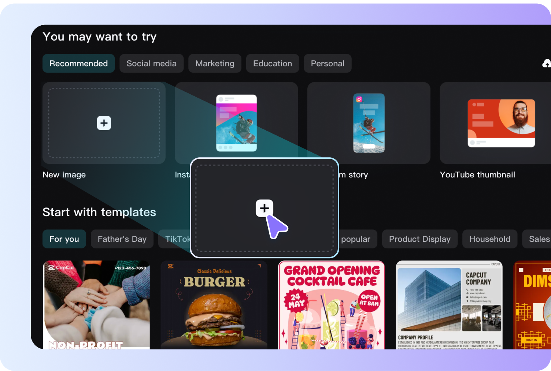Filter templates by Father's Day
The width and height of the screenshot is (551, 371).
(122, 239)
